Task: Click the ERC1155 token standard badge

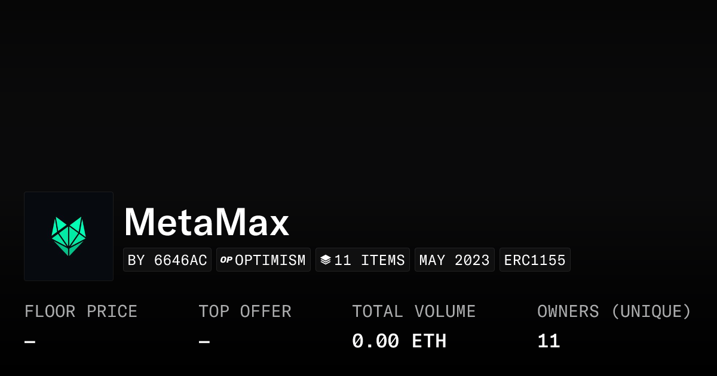Action: (x=535, y=260)
